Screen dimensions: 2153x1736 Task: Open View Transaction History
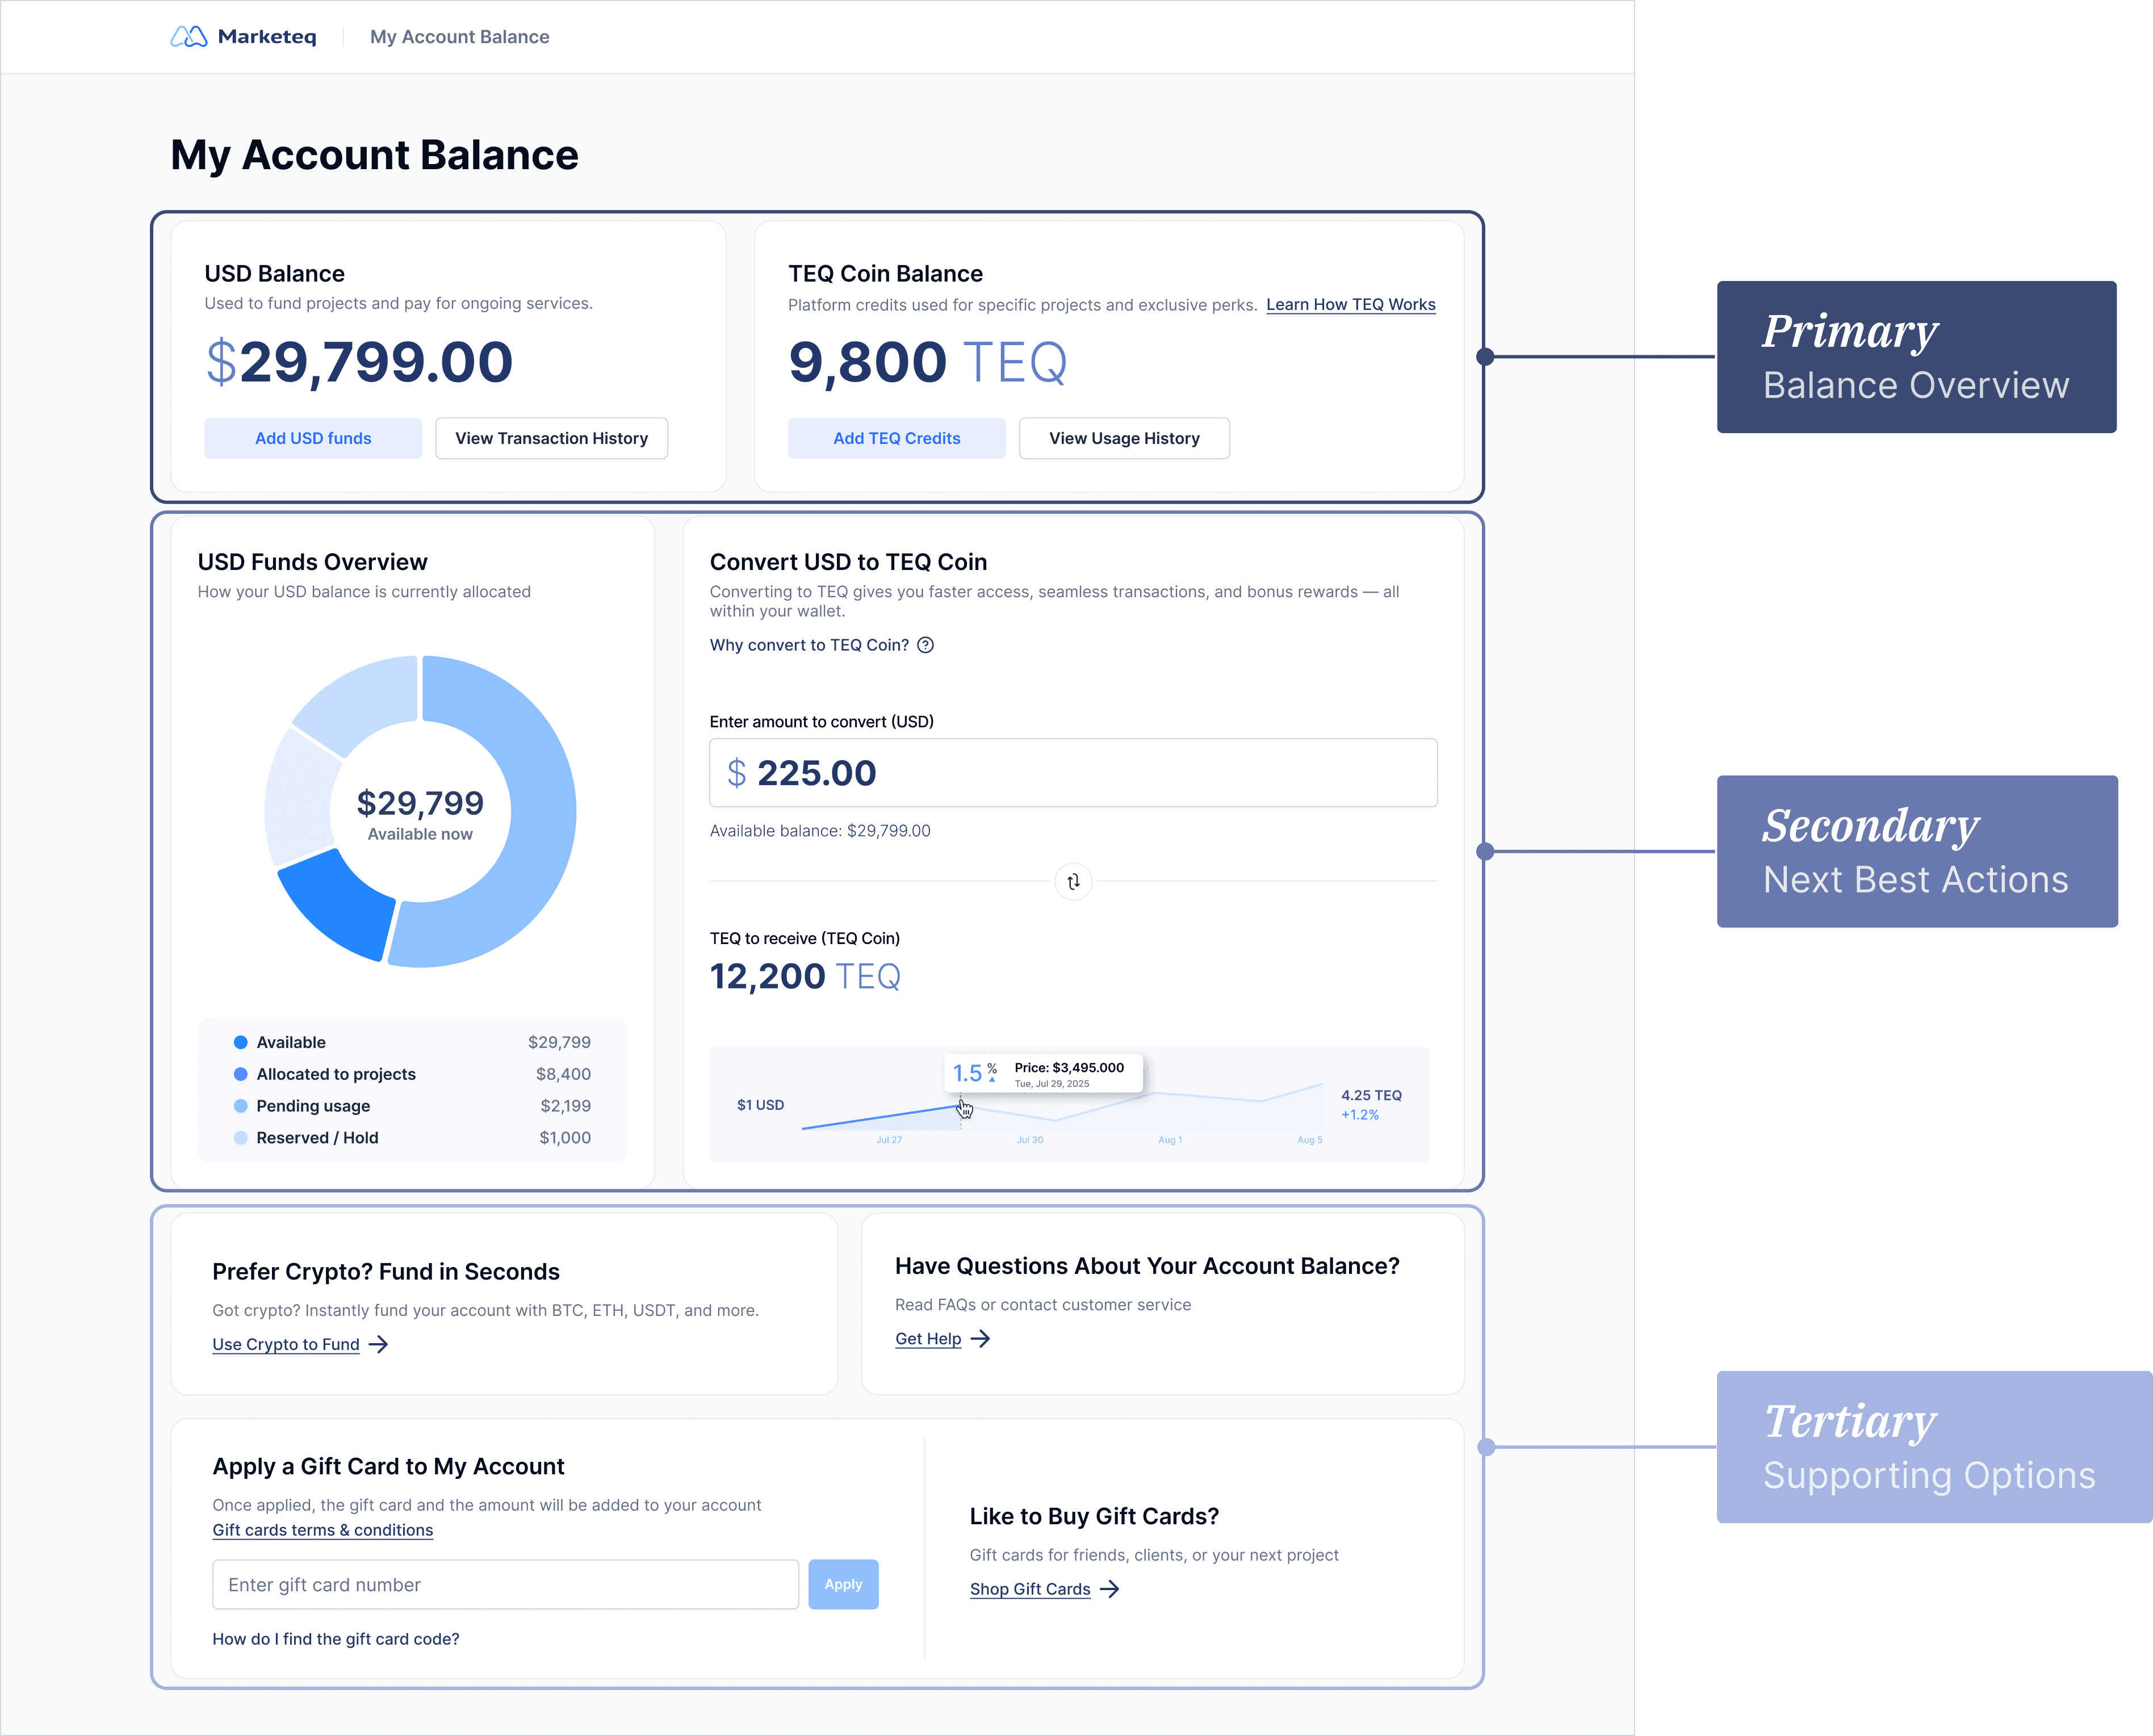(x=551, y=439)
